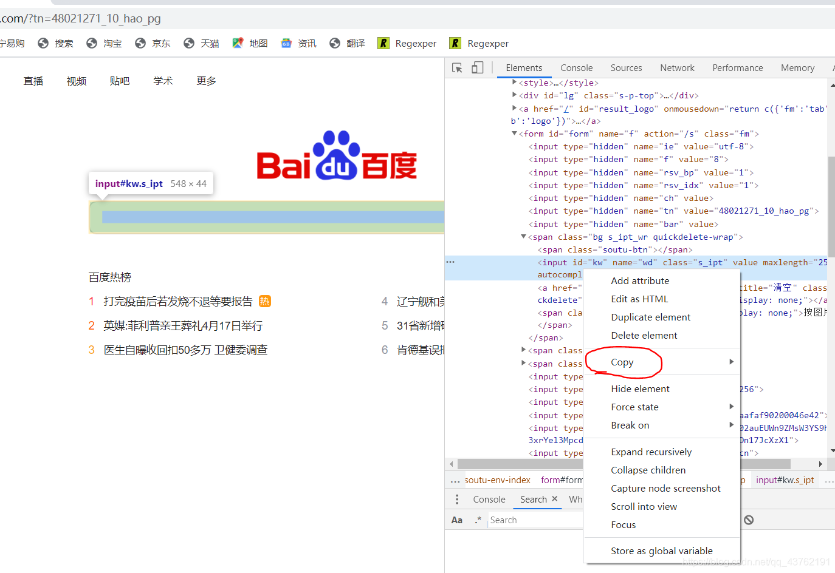The width and height of the screenshot is (835, 573).
Task: Switch to the Sources tab
Action: tap(627, 68)
